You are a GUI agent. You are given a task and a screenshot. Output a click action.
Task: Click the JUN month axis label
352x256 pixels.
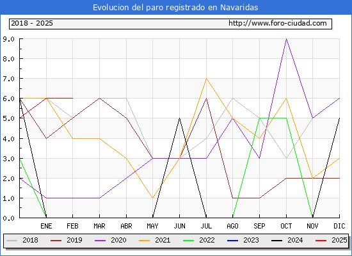pos(179,226)
